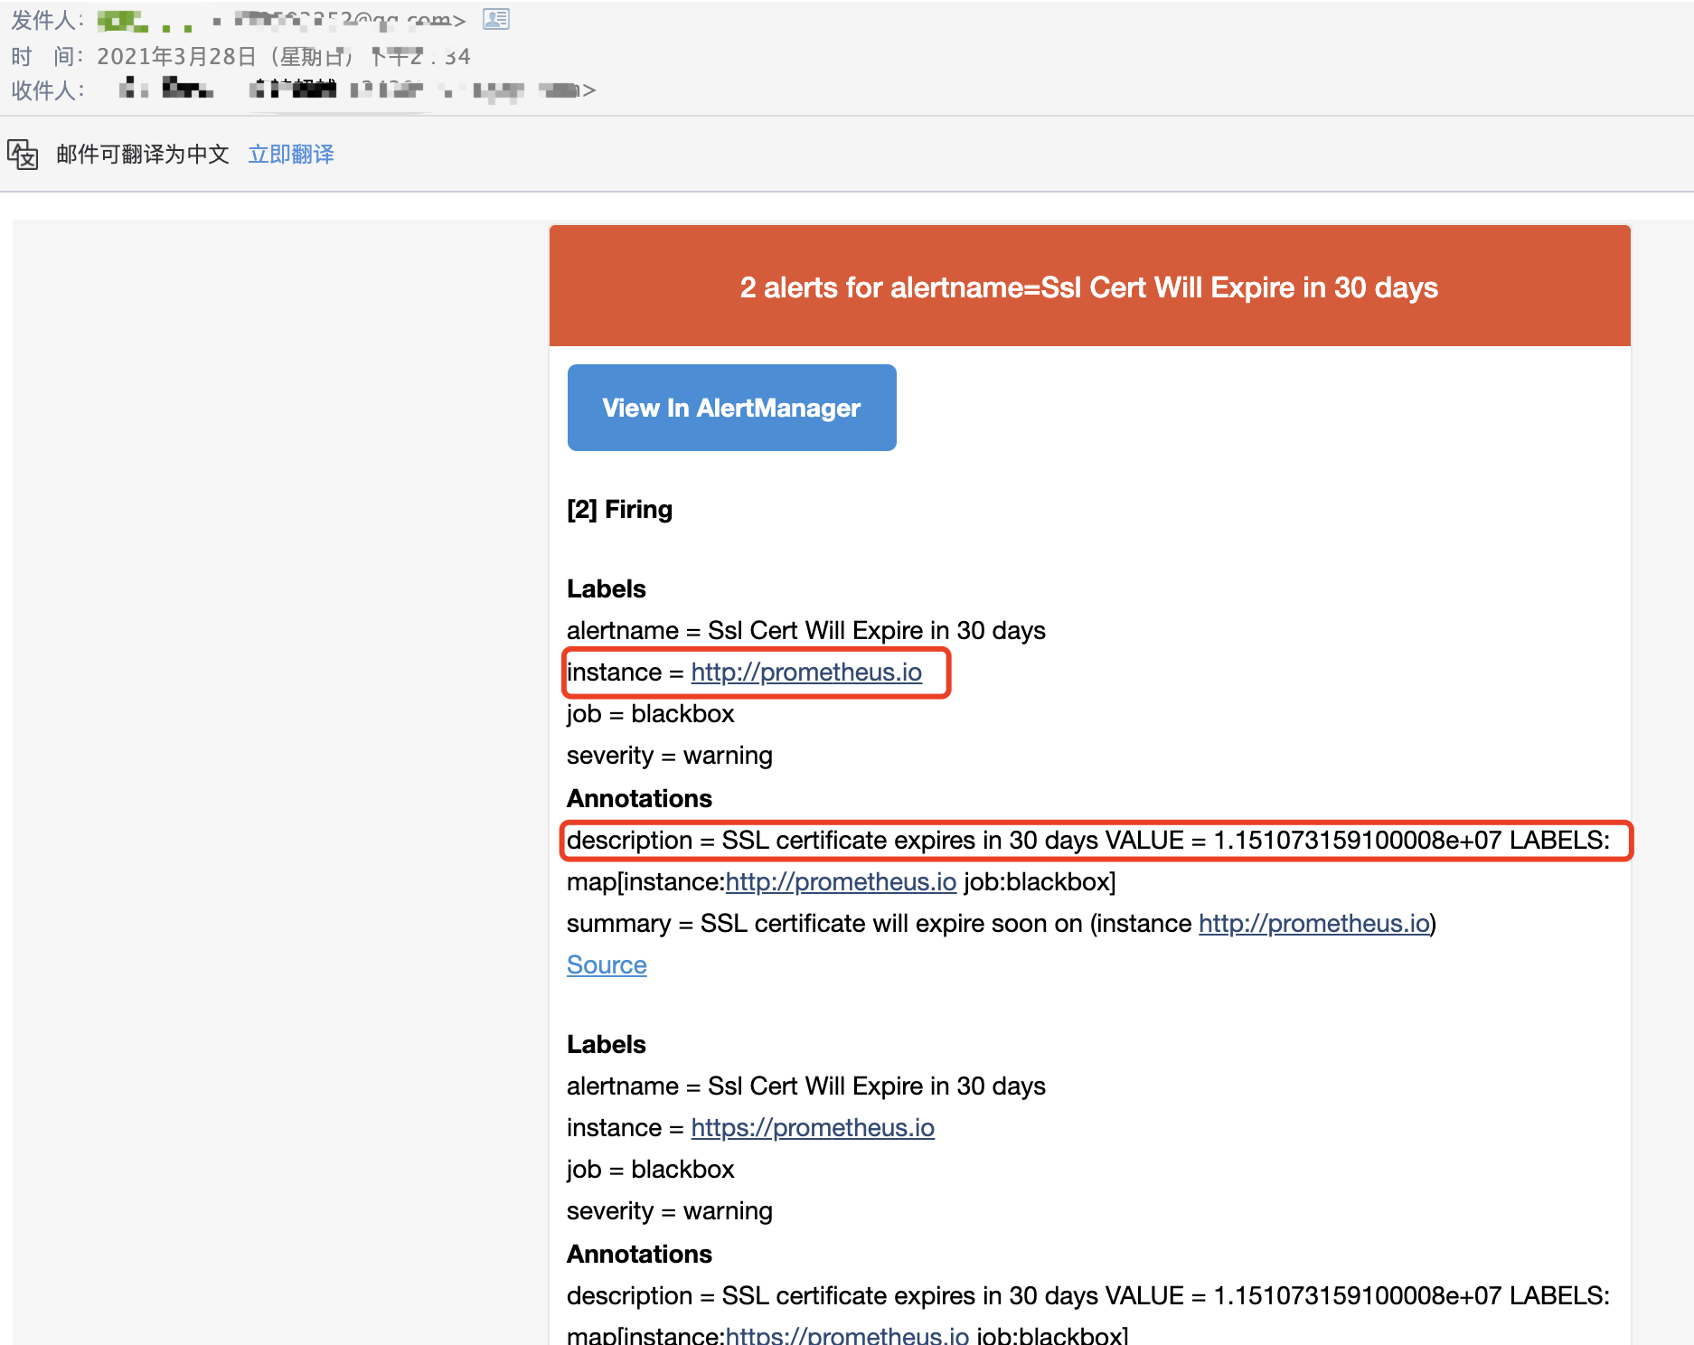Viewport: 1694px width, 1345px height.
Task: Click the second alert's 'severity = warning' line
Action: click(x=669, y=1211)
